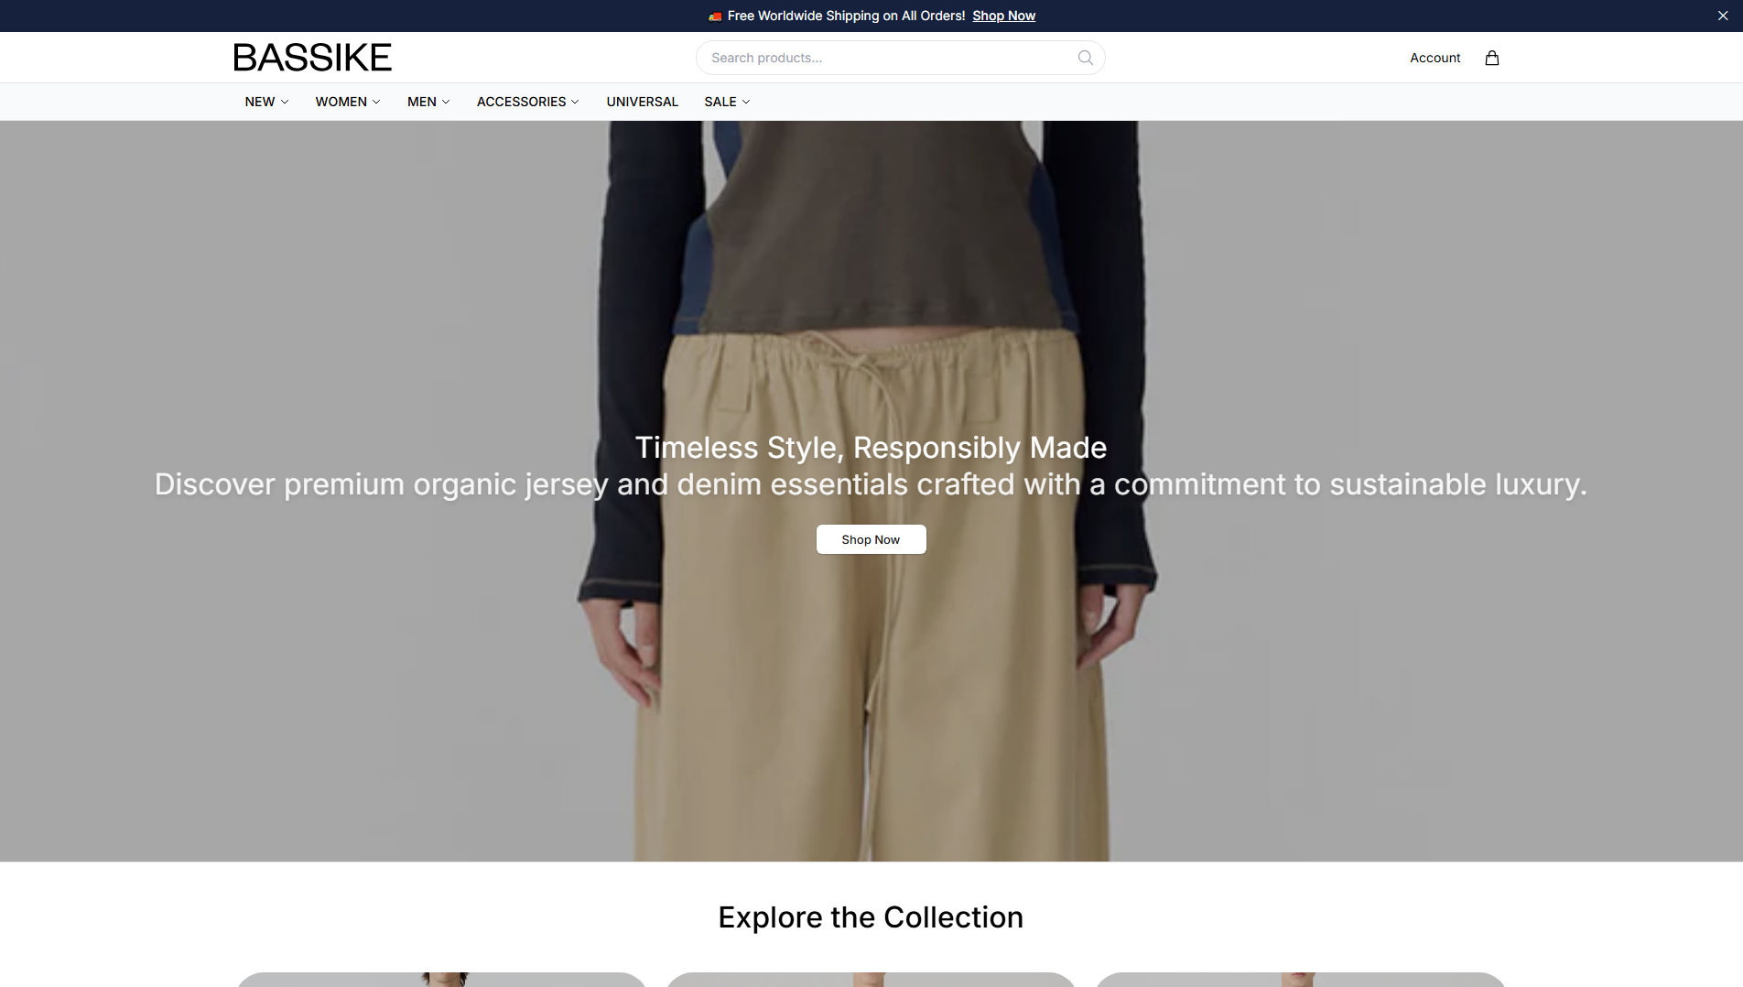Viewport: 1743px width, 987px height.
Task: Open the SALE dropdown
Action: tap(727, 102)
